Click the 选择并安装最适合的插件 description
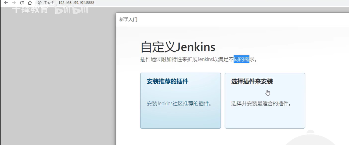This screenshot has width=349, height=145. 261,104
